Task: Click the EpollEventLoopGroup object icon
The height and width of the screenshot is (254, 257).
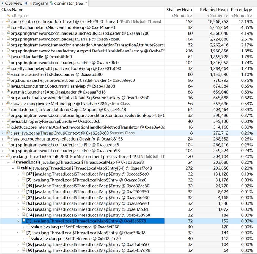Action: [8, 68]
